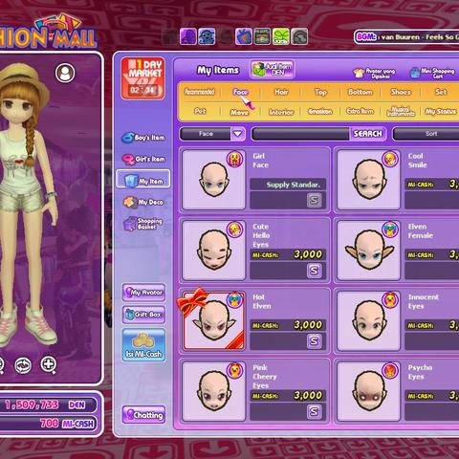Select the Innocent Eyes face thumbnail
Image resolution: width=459 pixels, height=459 pixels.
click(369, 320)
